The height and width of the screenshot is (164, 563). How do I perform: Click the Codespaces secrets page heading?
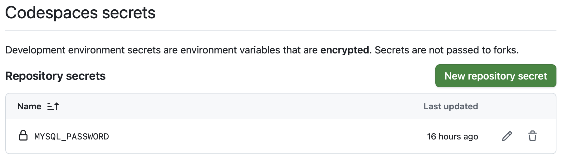[x=80, y=13]
